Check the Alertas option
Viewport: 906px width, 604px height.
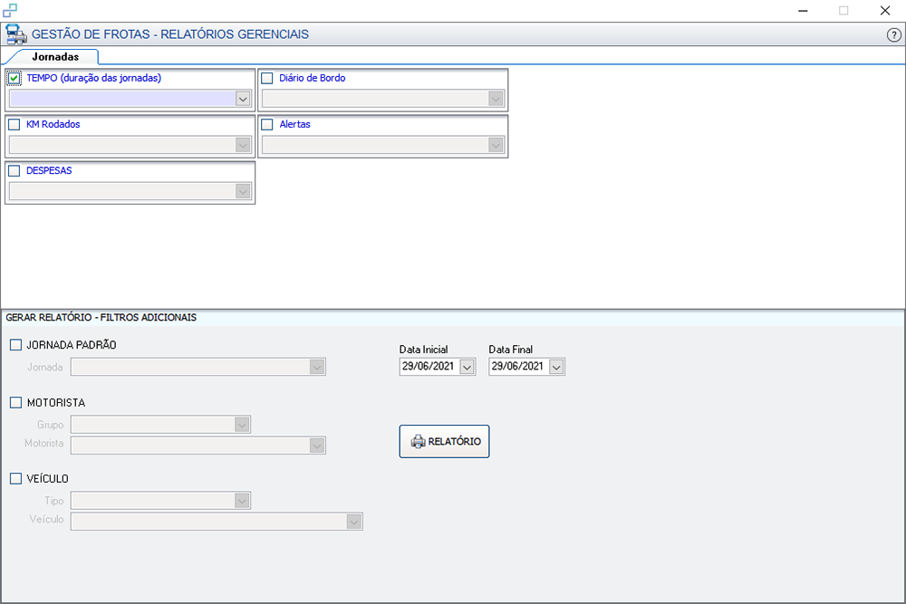tap(267, 124)
